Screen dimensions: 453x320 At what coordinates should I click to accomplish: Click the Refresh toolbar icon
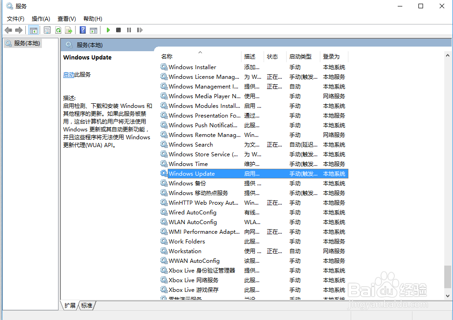click(58, 30)
